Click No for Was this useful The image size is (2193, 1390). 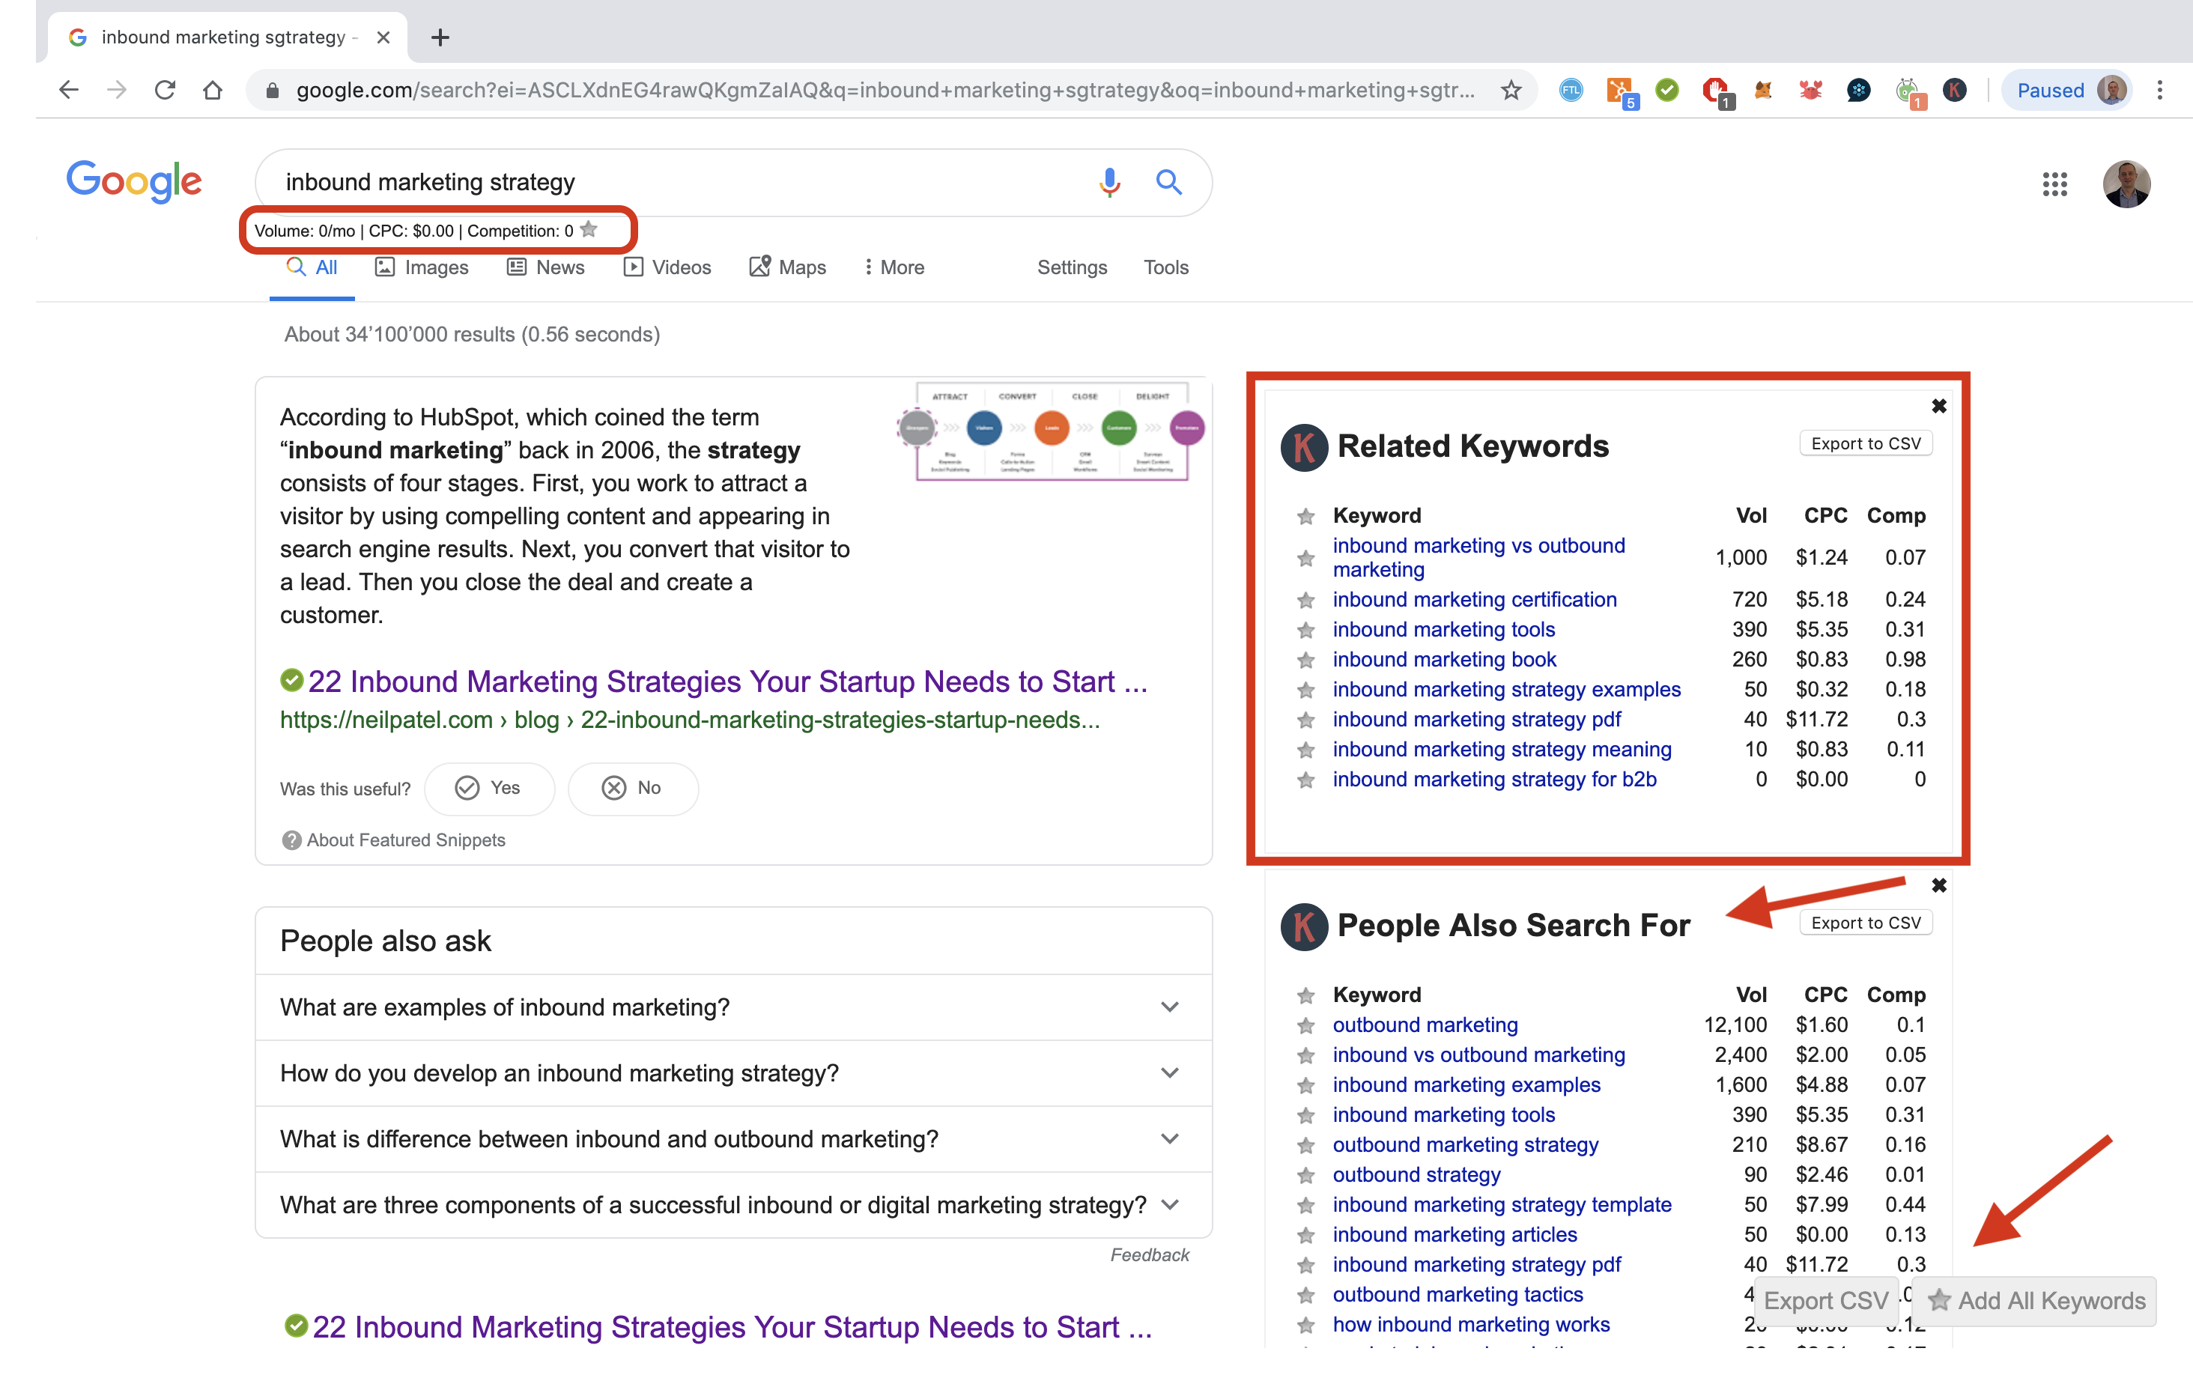click(x=633, y=788)
